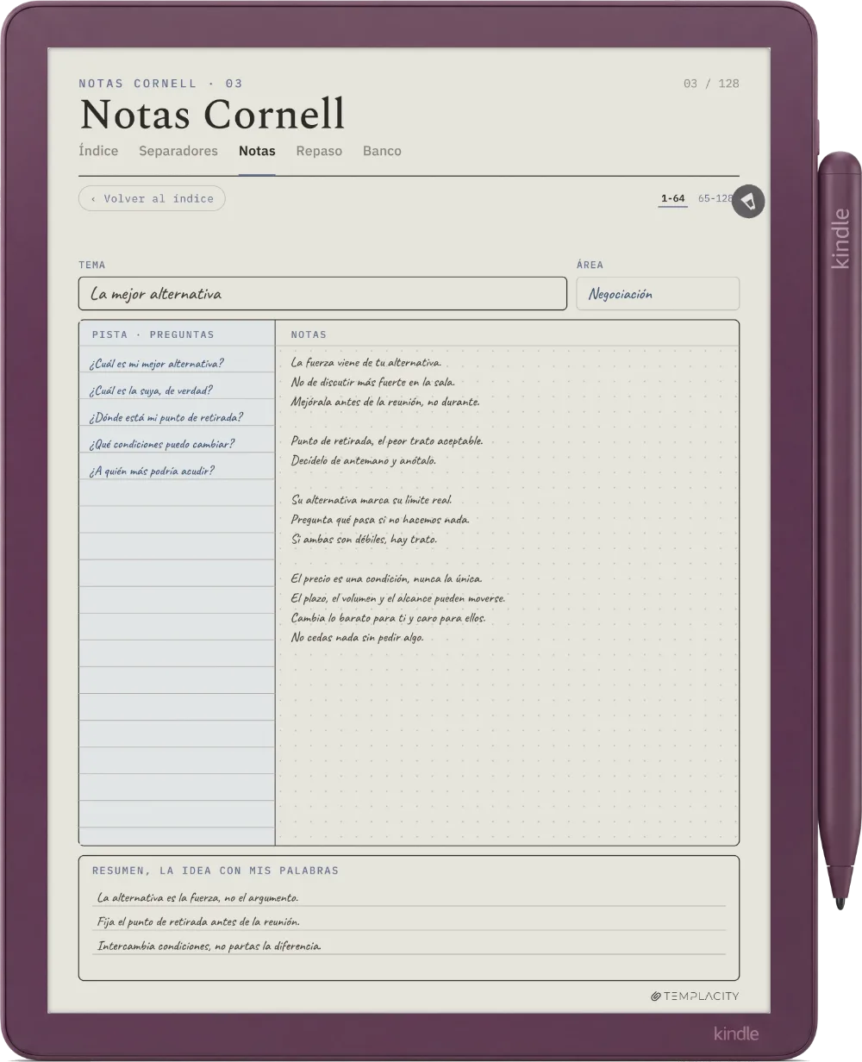Tap note El plazo, el volumen y el alcance
This screenshot has height=1062, width=862.
pyautogui.click(x=398, y=598)
